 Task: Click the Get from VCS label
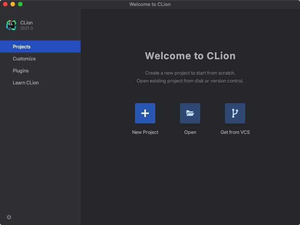(x=235, y=132)
